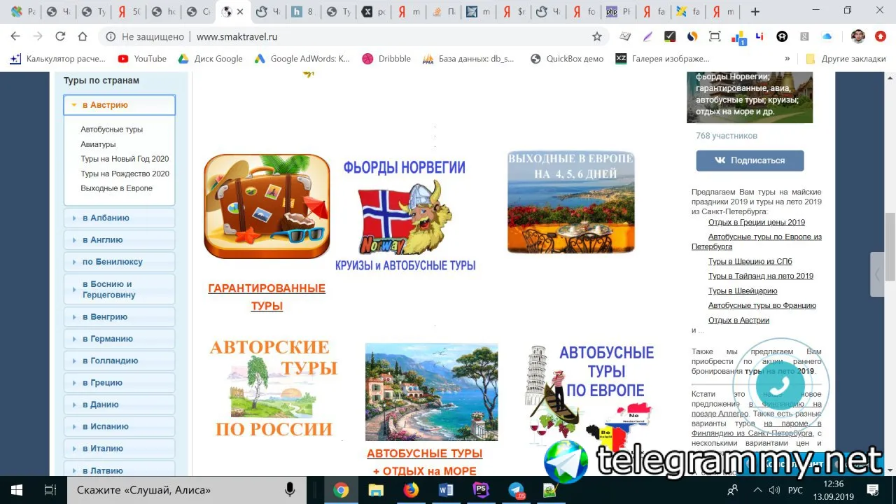Go back to the previous page
This screenshot has height=504, width=896.
[15, 36]
